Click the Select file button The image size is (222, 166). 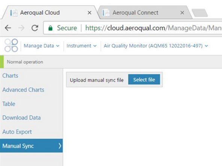click(144, 80)
